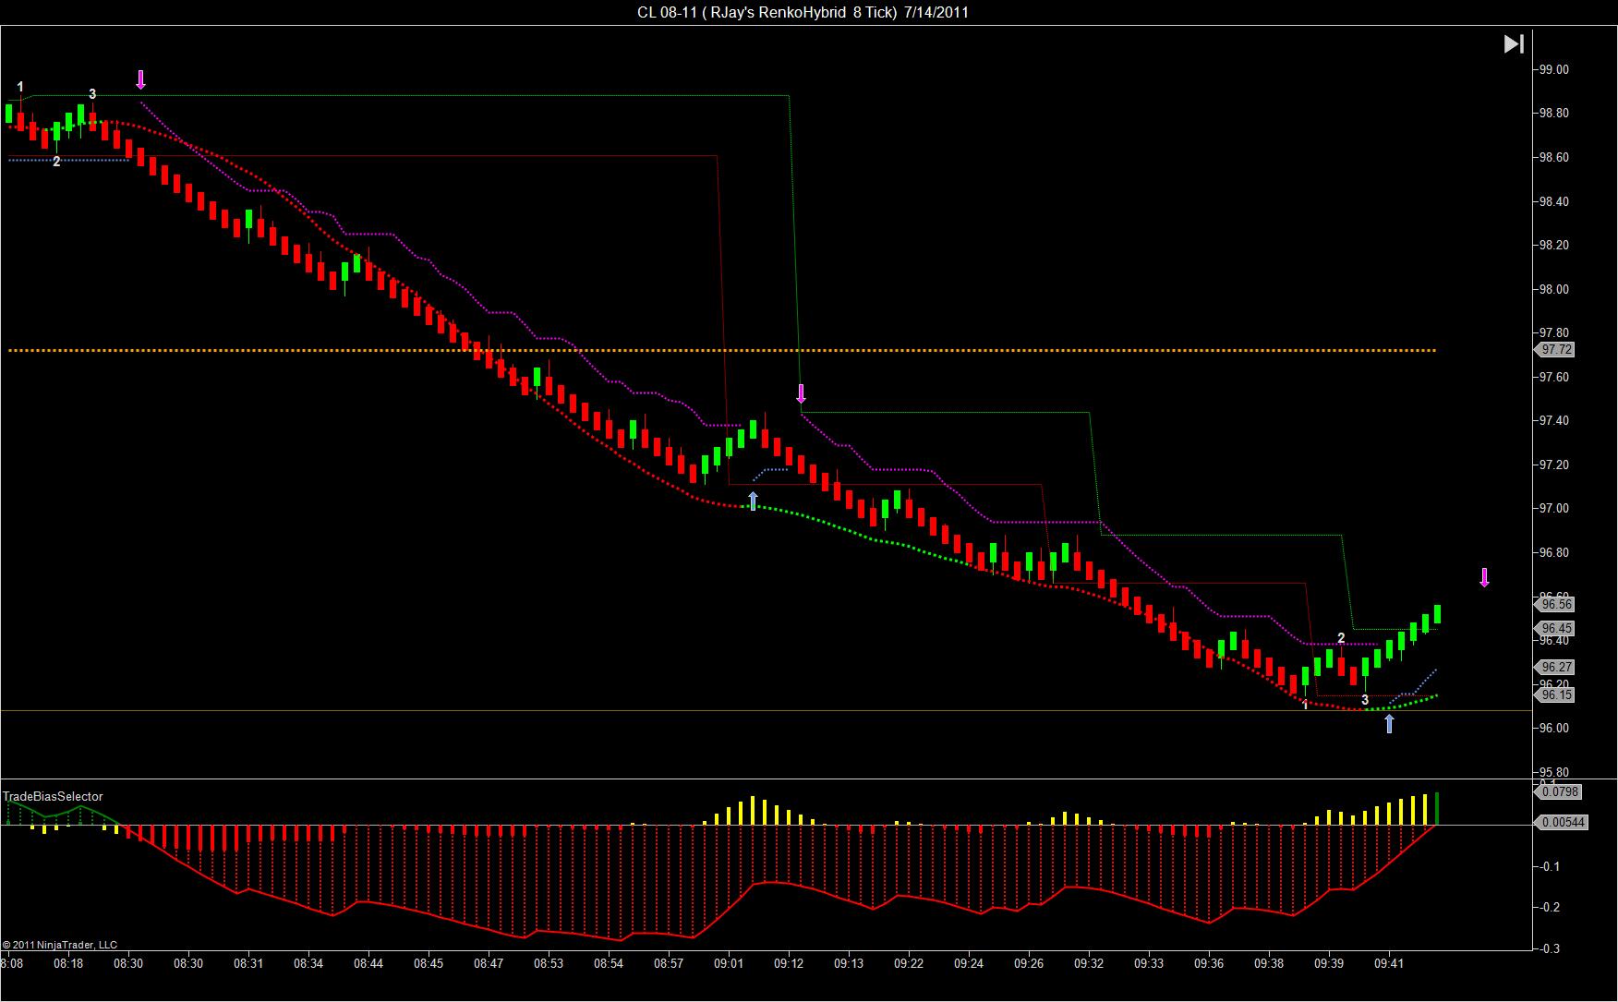
Task: Click the 98.80 price axis label
Action: pyautogui.click(x=1552, y=114)
